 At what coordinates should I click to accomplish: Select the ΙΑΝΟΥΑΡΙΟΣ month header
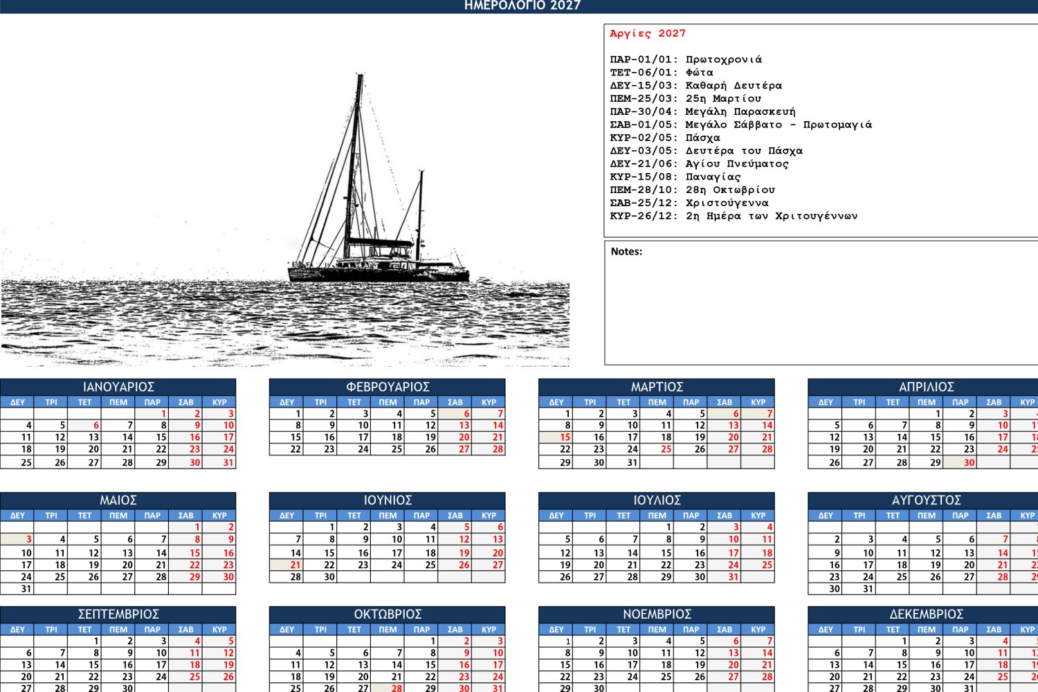click(118, 387)
